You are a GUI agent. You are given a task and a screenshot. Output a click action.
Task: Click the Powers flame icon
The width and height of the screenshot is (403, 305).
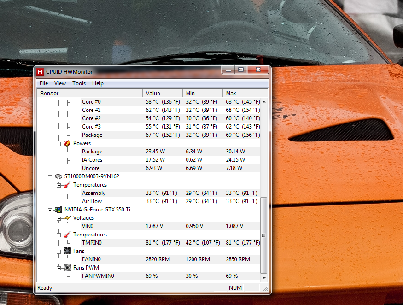(x=67, y=143)
